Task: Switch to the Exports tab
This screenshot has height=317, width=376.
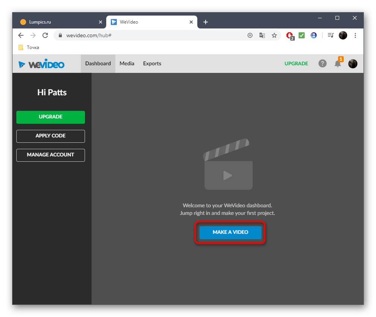Action: tap(152, 63)
